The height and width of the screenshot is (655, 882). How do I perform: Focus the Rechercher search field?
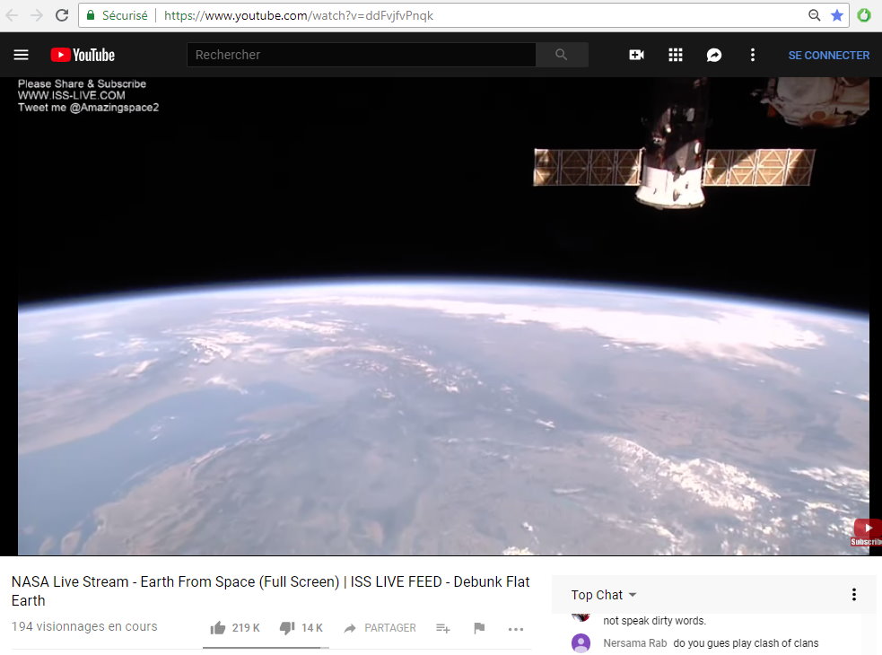tap(361, 55)
